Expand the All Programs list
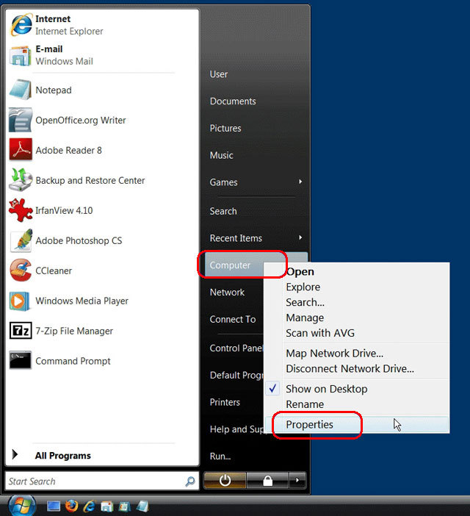The height and width of the screenshot is (516, 470). (x=62, y=456)
